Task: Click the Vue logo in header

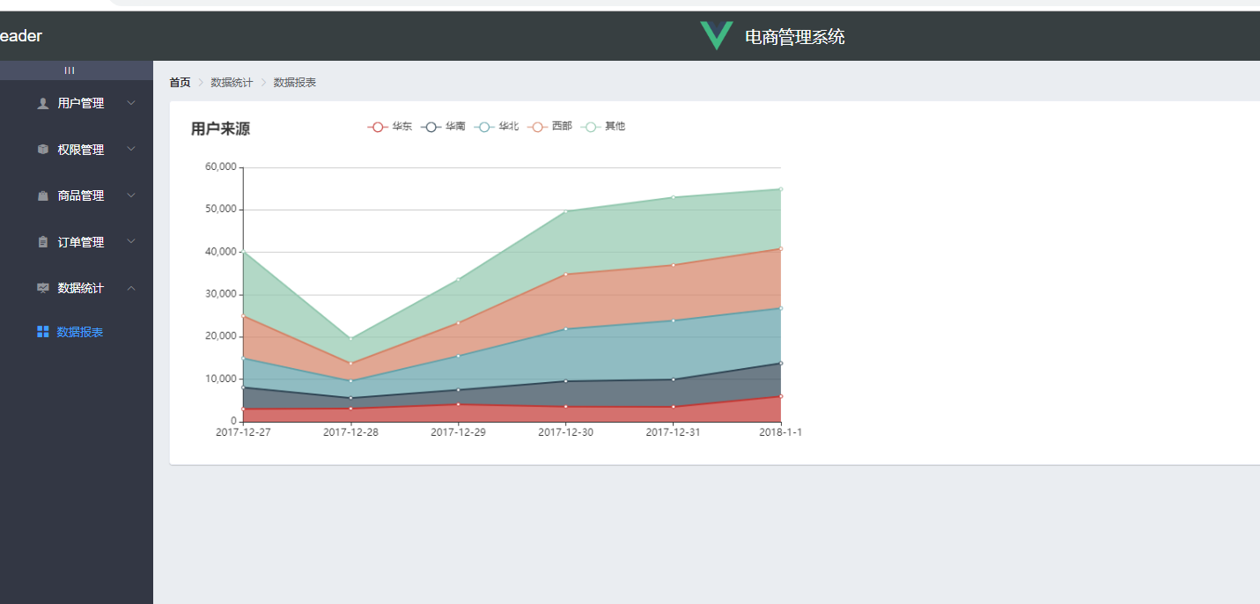Action: click(717, 36)
